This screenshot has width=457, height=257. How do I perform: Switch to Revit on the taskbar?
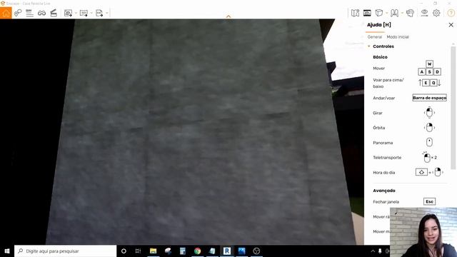[x=227, y=251]
